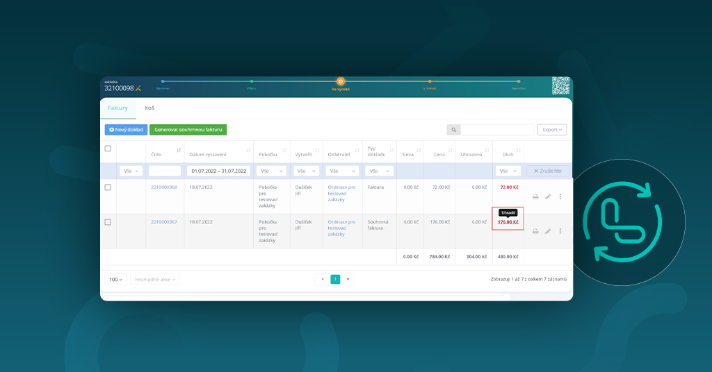Image resolution: width=712 pixels, height=372 pixels.
Task: Check the box for invoice 2210000368
Action: pos(108,187)
